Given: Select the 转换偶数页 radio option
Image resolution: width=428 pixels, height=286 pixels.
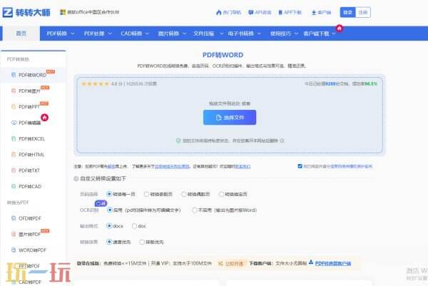Looking at the screenshot, I should click(x=184, y=194).
